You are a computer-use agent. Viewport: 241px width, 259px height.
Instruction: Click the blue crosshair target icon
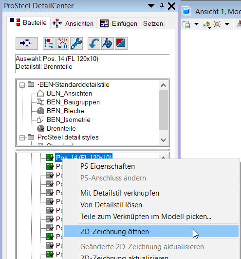tap(108, 43)
